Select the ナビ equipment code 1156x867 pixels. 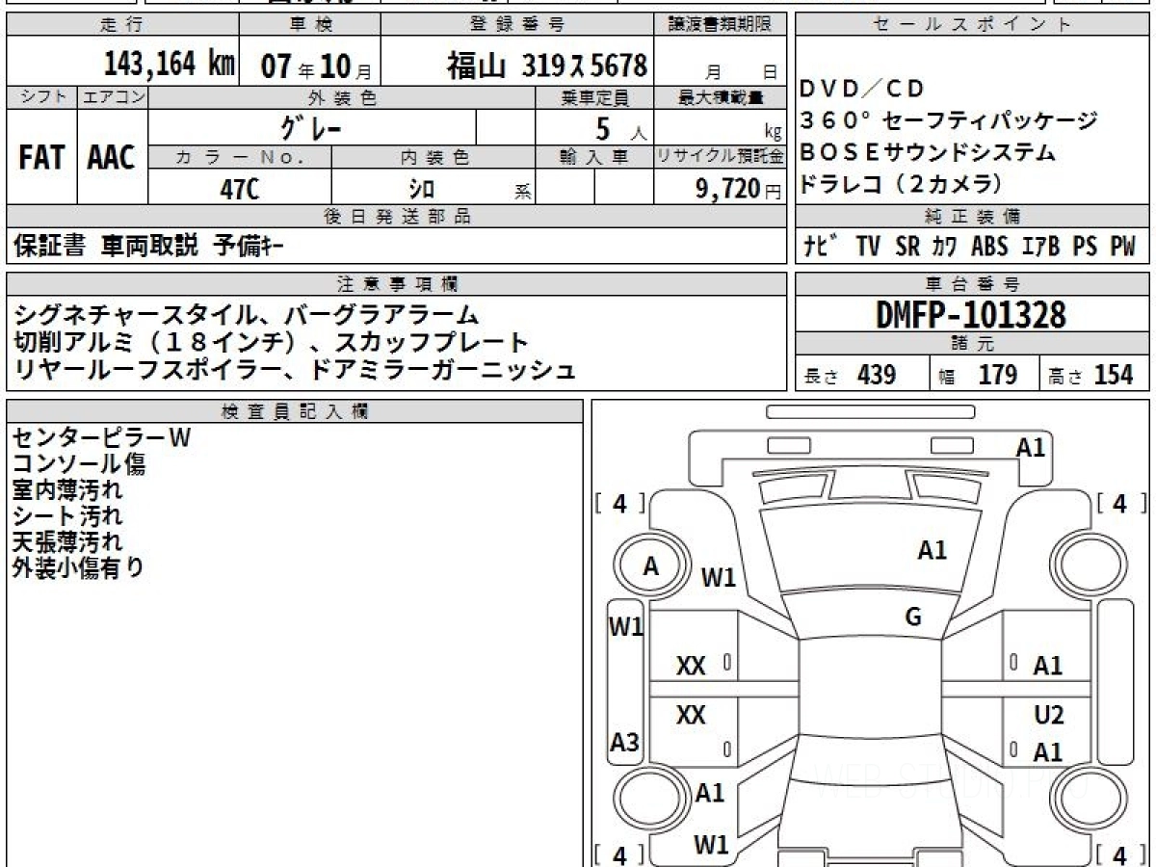(821, 246)
